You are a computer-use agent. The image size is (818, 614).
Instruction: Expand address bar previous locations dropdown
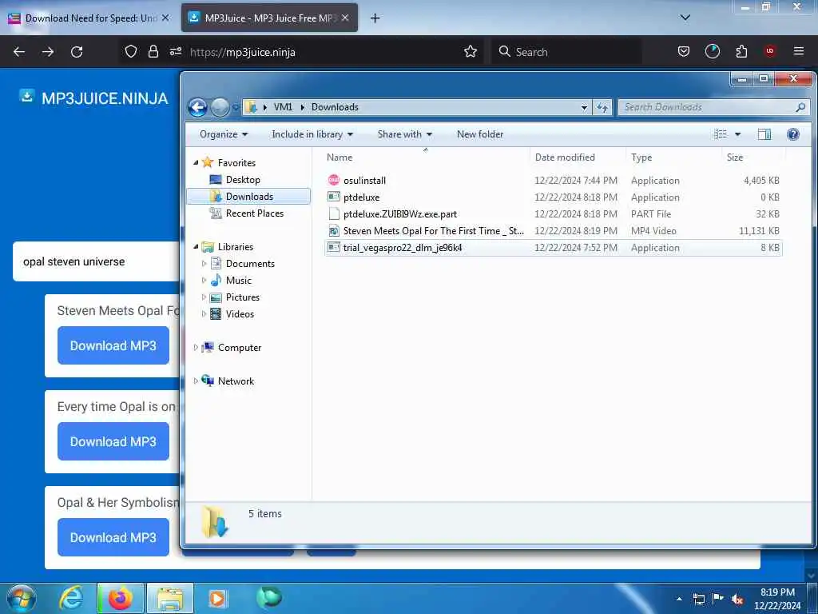584,107
